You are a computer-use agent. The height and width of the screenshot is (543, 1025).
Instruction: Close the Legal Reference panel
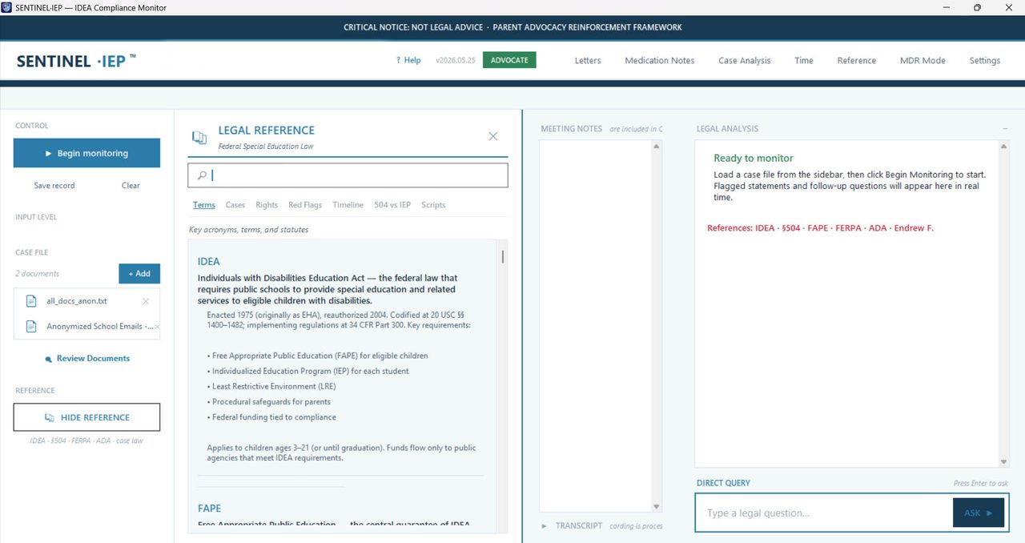(x=493, y=136)
